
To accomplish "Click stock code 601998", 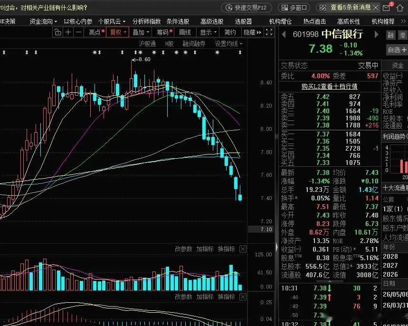I will point(305,34).
